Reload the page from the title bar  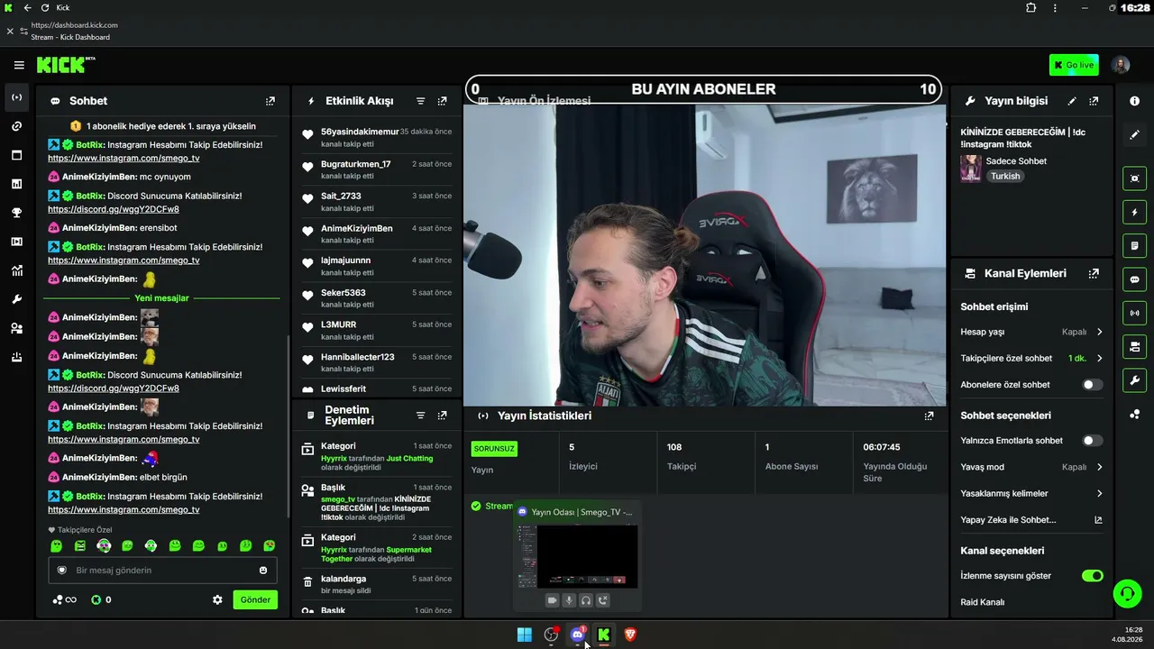pyautogui.click(x=45, y=8)
